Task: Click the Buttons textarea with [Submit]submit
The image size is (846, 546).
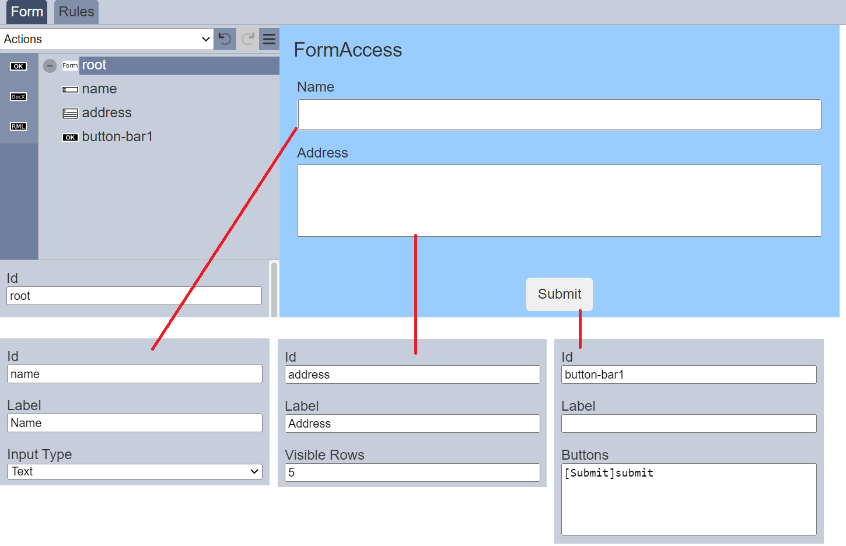Action: pyautogui.click(x=689, y=499)
